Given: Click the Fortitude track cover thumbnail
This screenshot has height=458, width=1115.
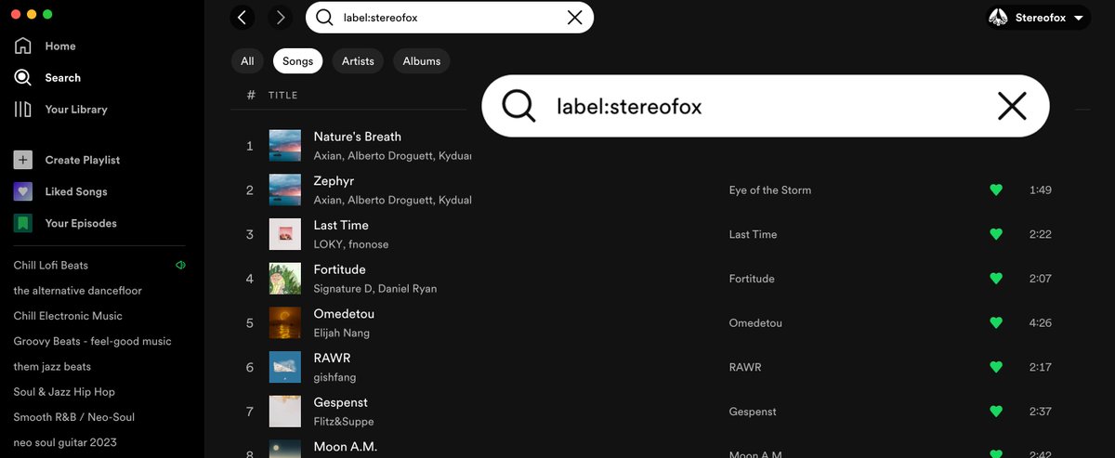Looking at the screenshot, I should 285,279.
